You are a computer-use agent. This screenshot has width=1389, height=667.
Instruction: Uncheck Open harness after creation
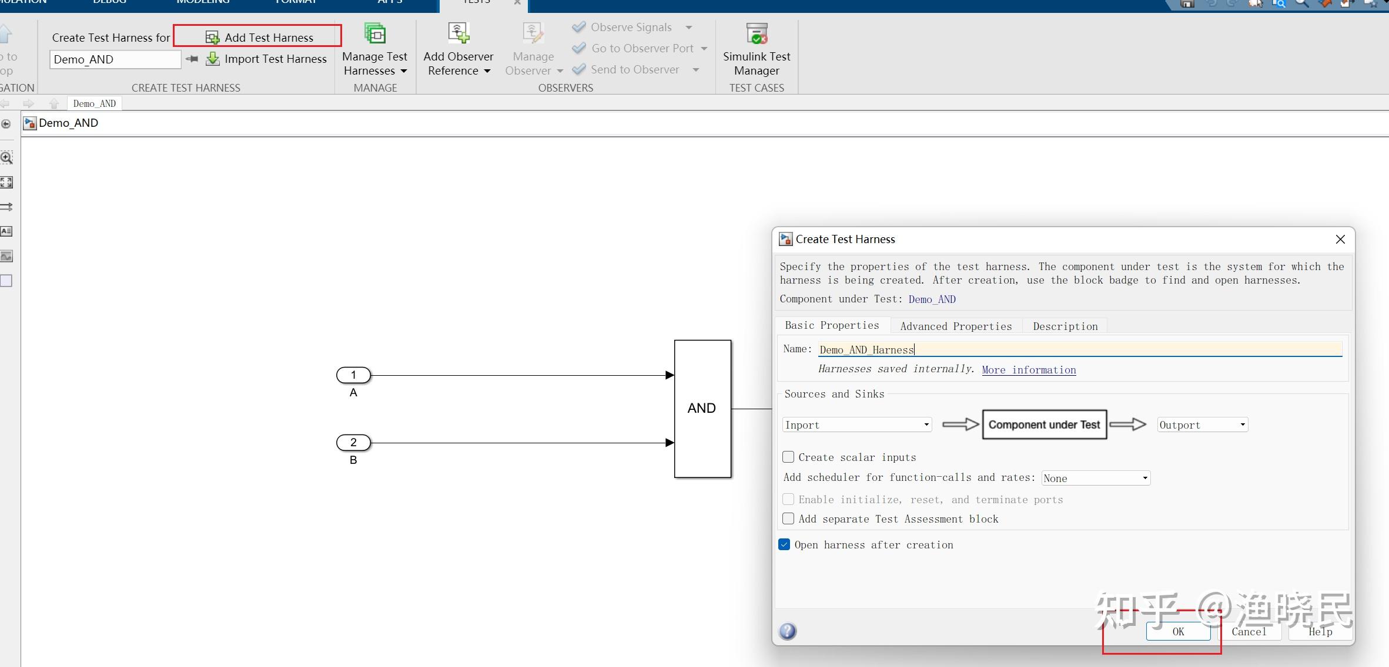click(x=784, y=544)
